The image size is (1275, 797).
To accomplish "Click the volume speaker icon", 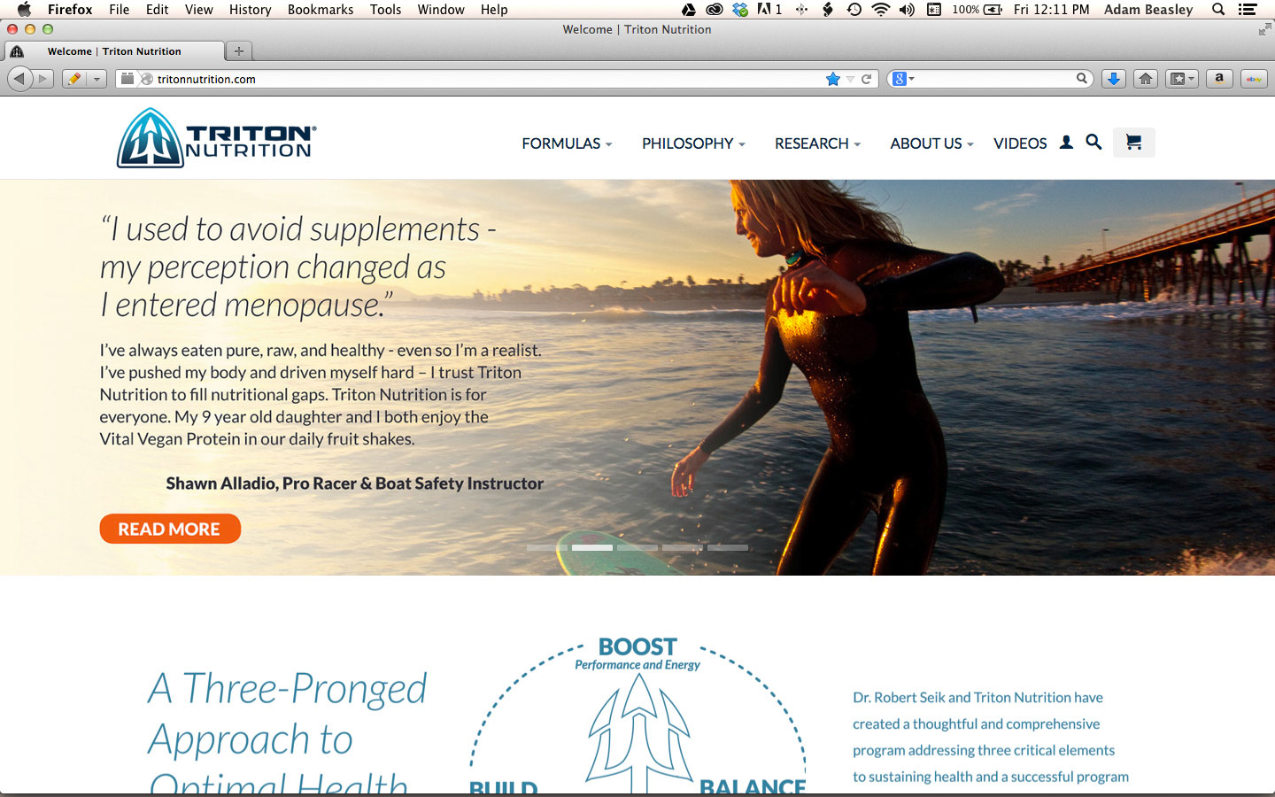I will pos(907,10).
